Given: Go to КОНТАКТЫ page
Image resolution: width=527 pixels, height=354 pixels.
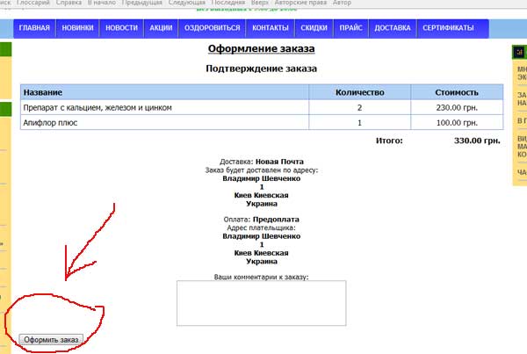Looking at the screenshot, I should point(271,28).
